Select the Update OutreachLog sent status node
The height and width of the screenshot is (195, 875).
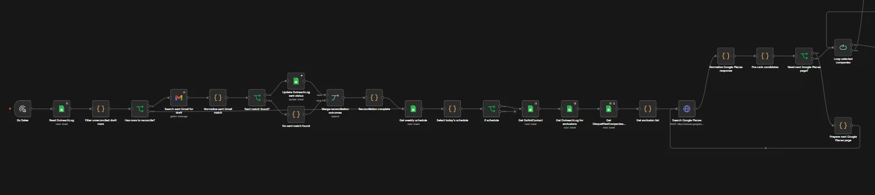[296, 81]
